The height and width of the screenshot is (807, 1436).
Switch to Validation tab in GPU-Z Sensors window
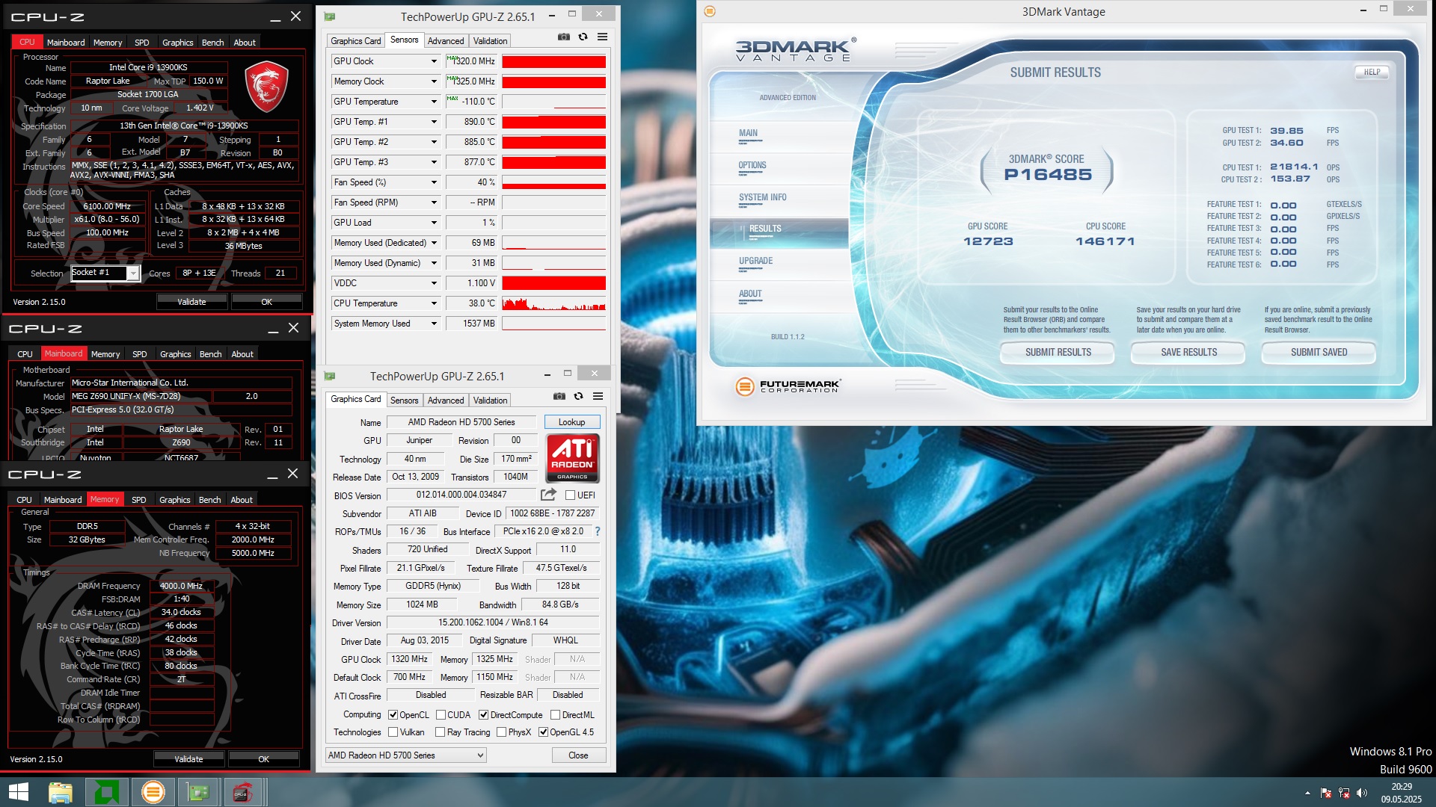(x=490, y=41)
